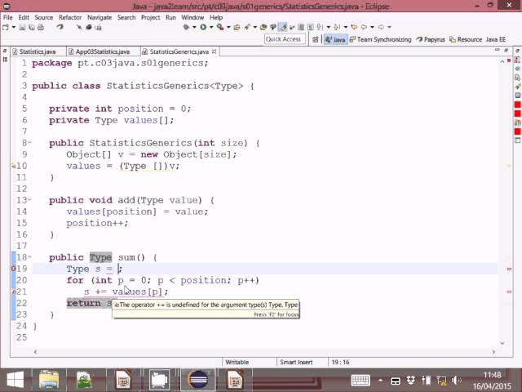Switch to the Statistics.java editor tab
522x392 pixels.
point(38,51)
